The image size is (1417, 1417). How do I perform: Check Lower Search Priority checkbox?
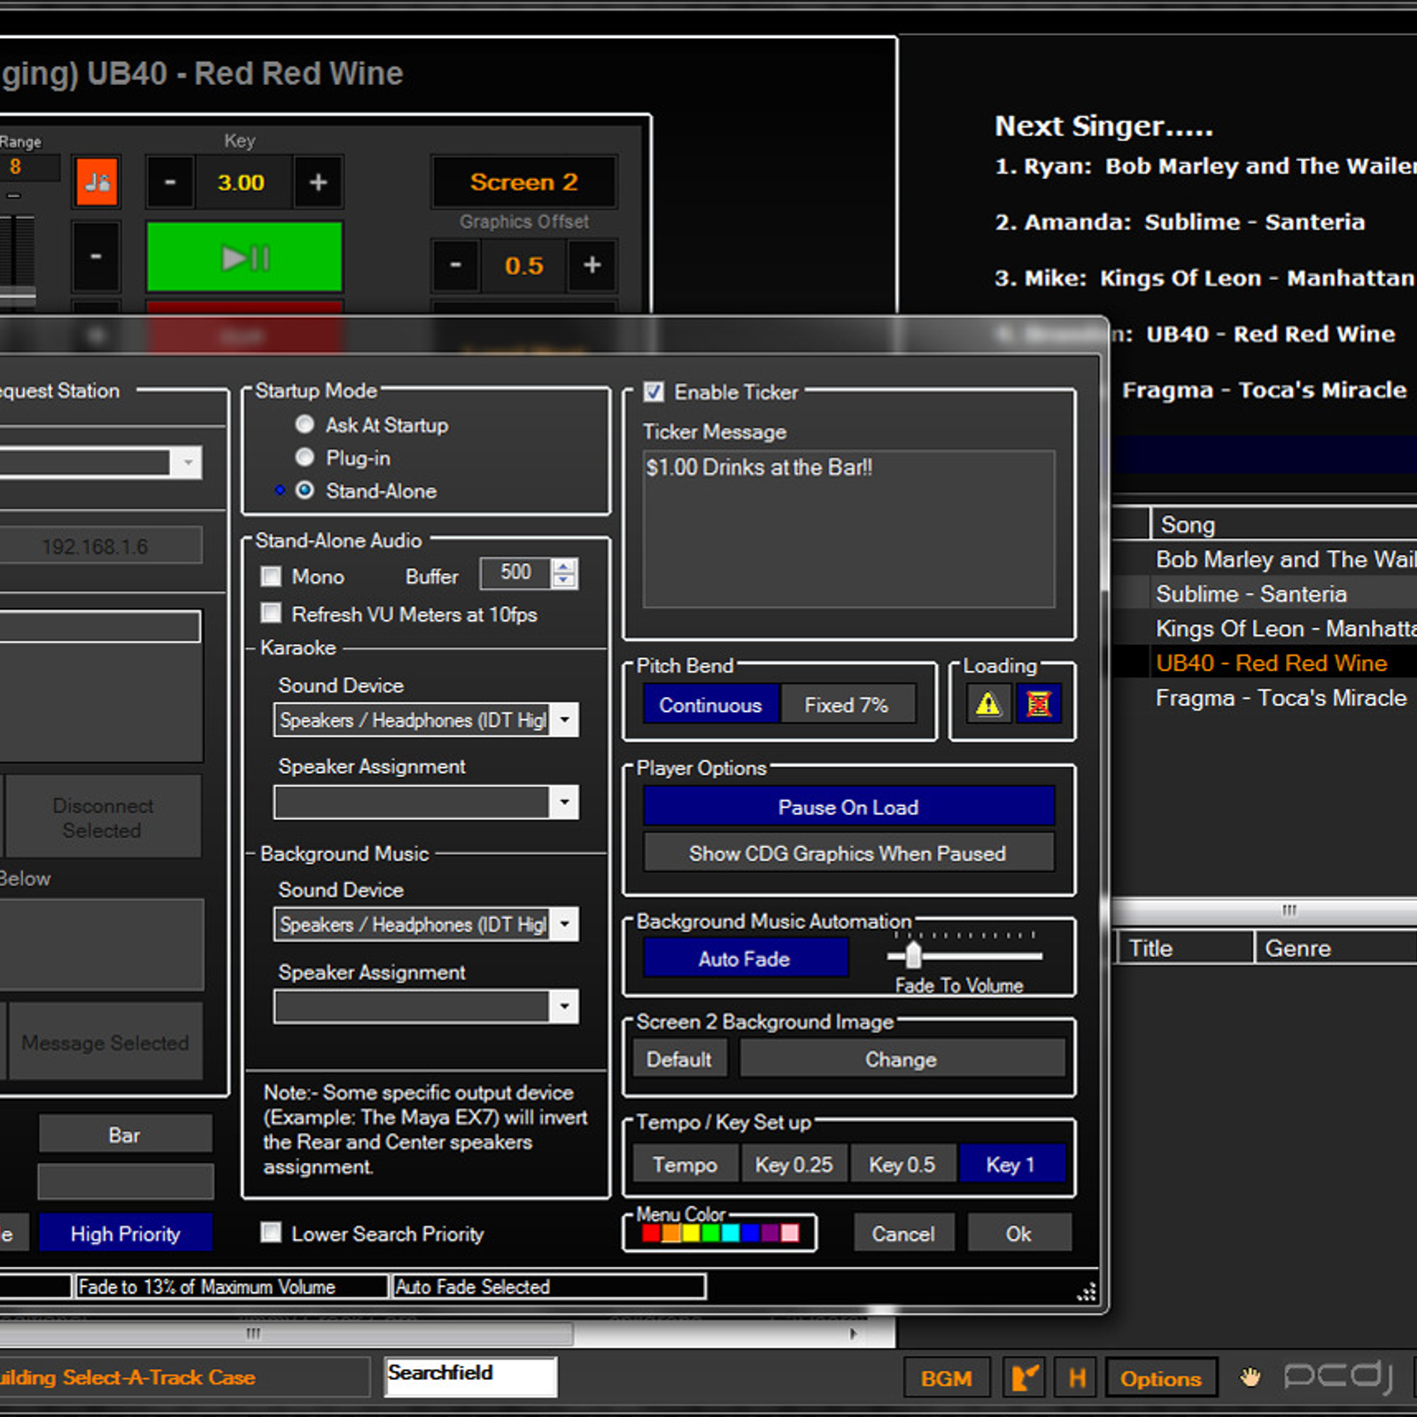(271, 1233)
